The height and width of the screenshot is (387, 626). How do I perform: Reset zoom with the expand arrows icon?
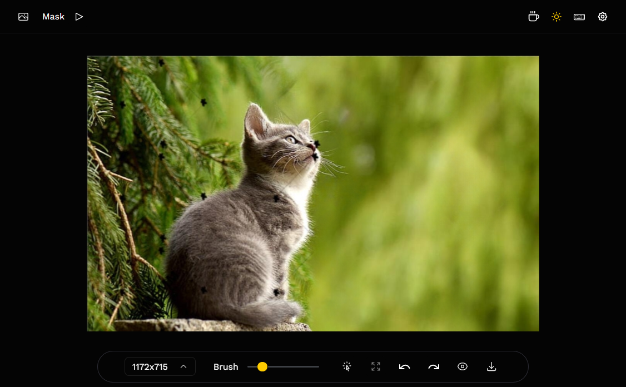[x=376, y=366]
